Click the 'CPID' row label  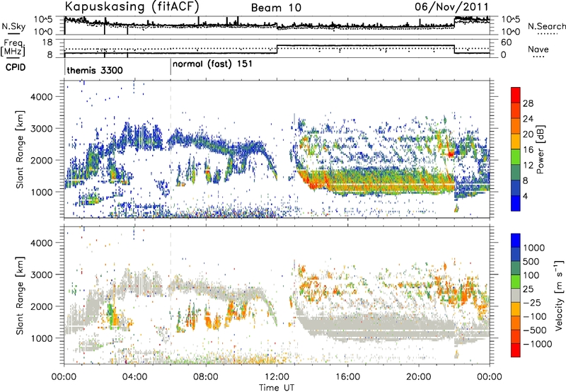(x=15, y=67)
